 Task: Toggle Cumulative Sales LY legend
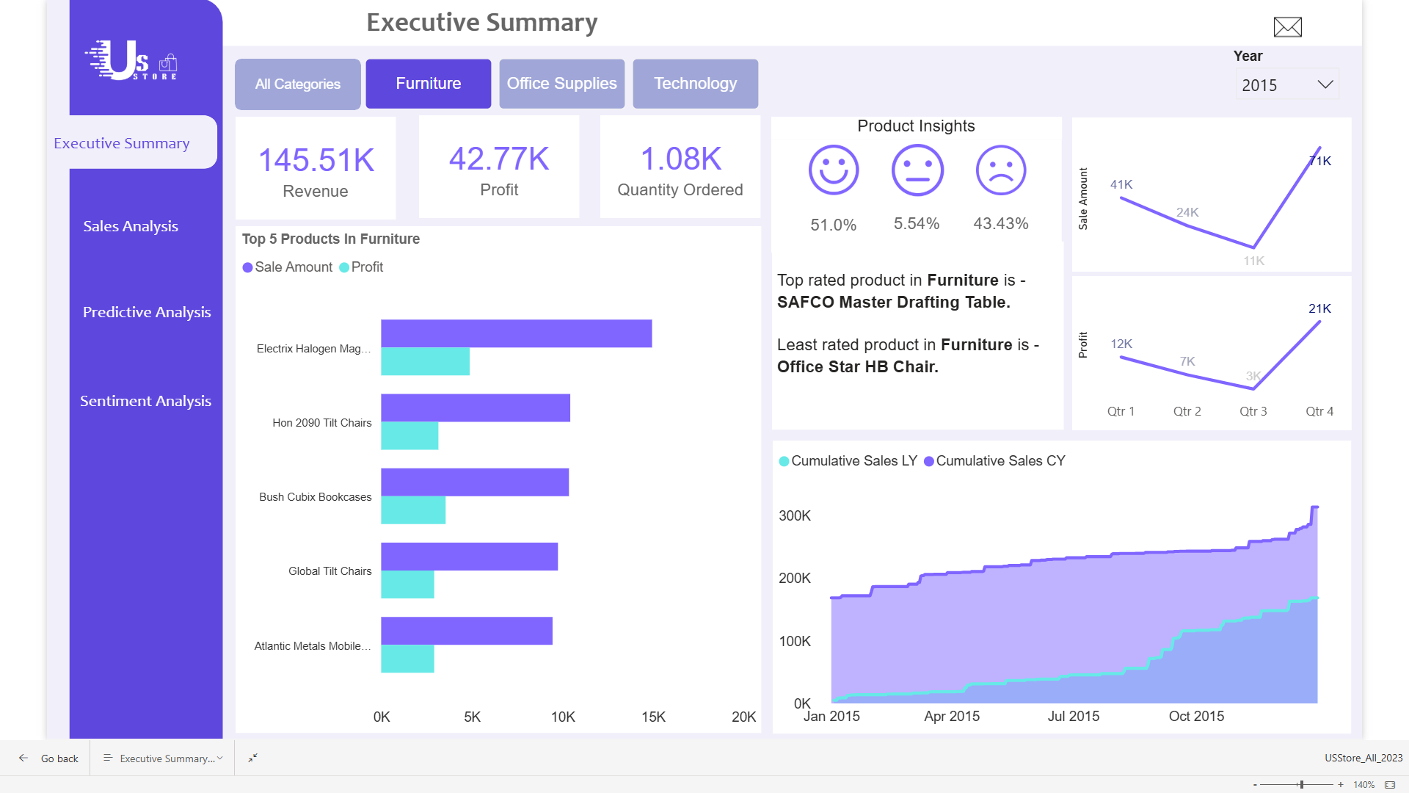click(x=848, y=461)
